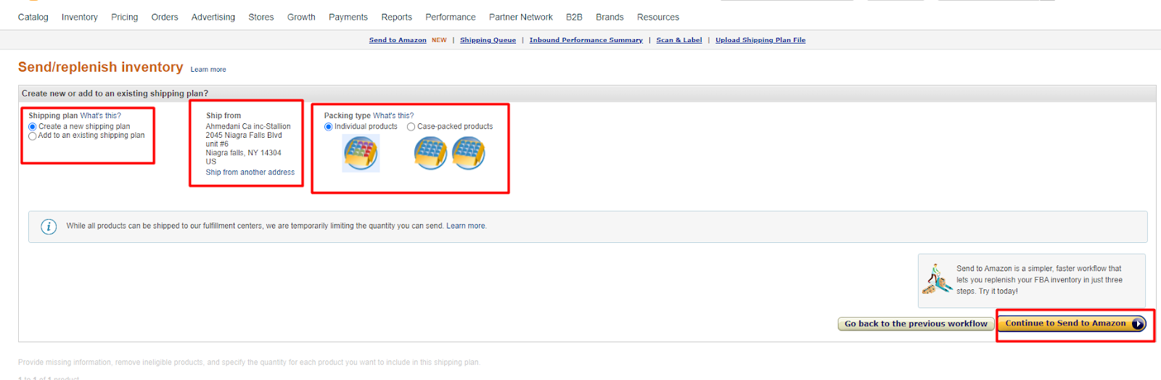Image resolution: width=1161 pixels, height=380 pixels.
Task: Open the Pricing menu
Action: (x=125, y=17)
